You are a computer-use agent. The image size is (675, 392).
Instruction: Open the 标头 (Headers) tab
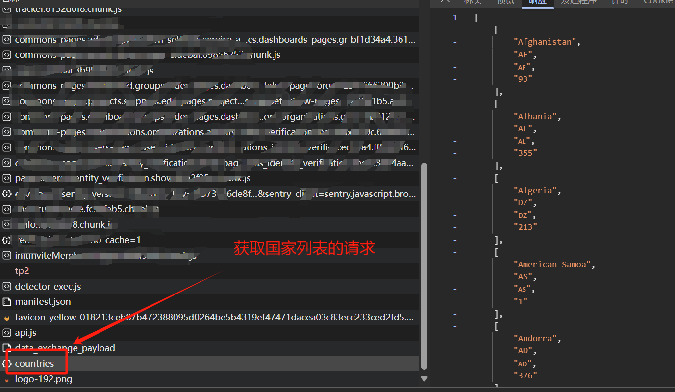(x=473, y=2)
